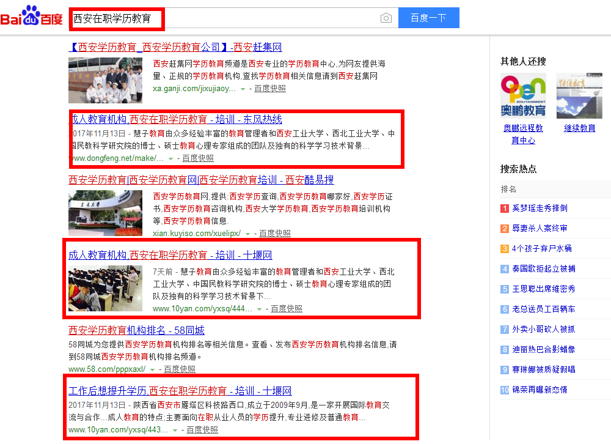Click the www.58.com/pppxaxl/ URL text
The image size is (611, 444).
pos(107,369)
